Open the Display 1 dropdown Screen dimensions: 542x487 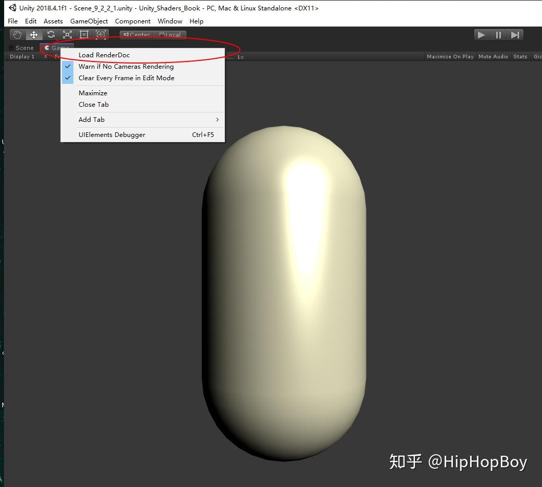tap(28, 56)
